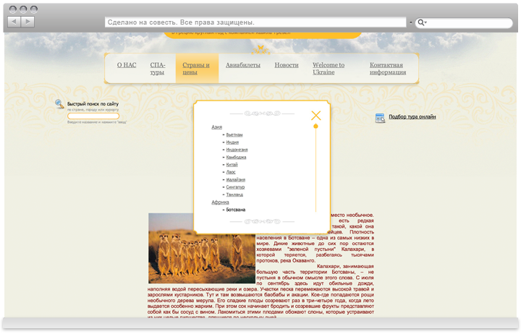
Task: Click the Азия region link
Action: (x=216, y=127)
